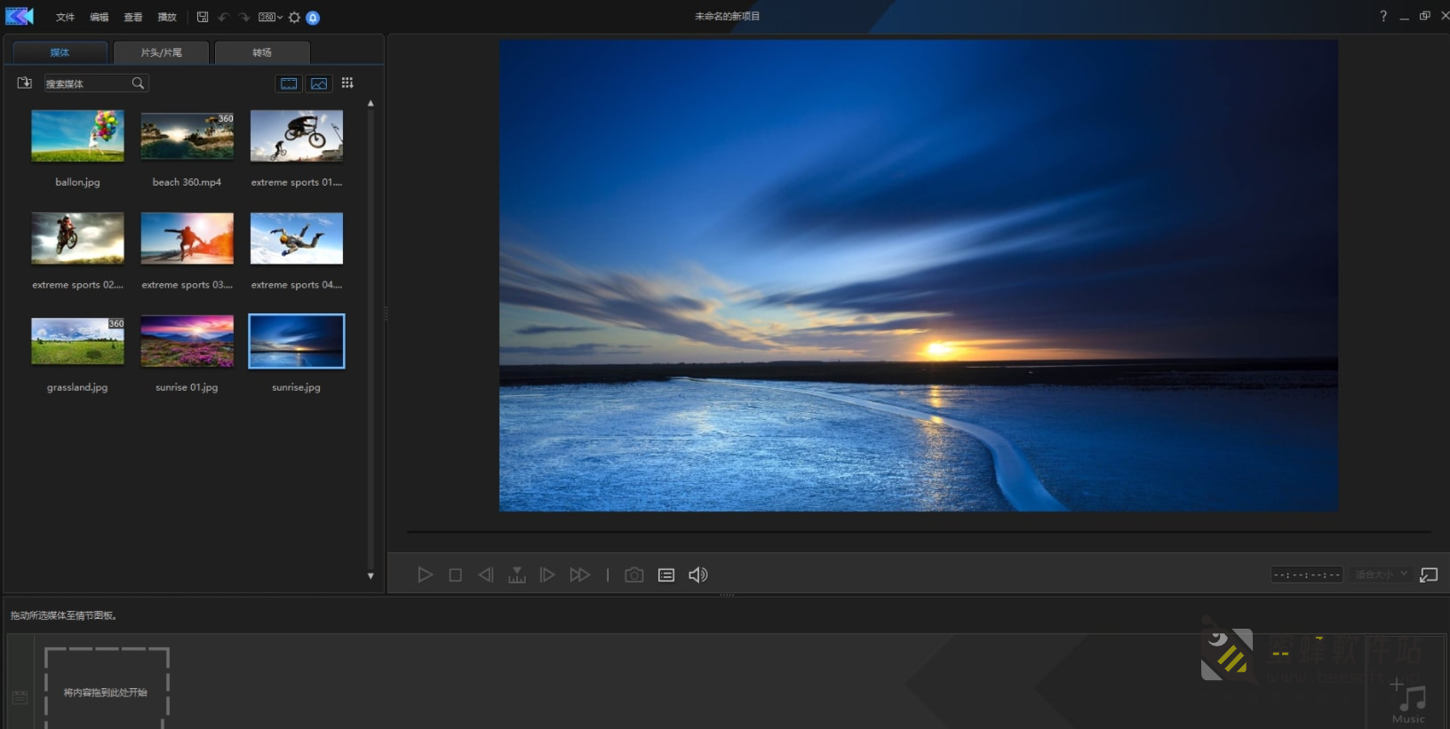Image resolution: width=1450 pixels, height=729 pixels.
Task: Click the save project icon
Action: pos(203,17)
